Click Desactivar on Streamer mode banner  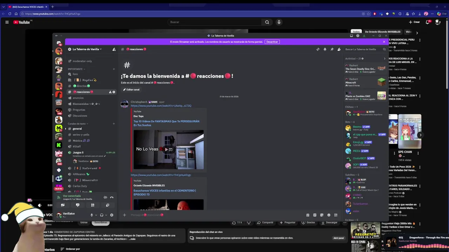tap(272, 42)
